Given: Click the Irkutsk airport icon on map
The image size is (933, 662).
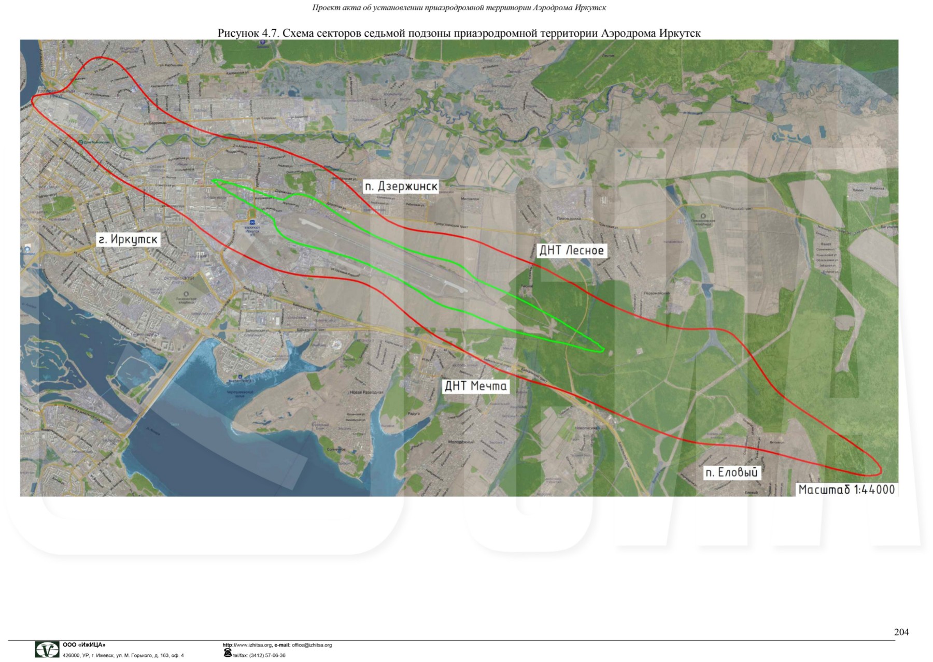Looking at the screenshot, I should [252, 222].
